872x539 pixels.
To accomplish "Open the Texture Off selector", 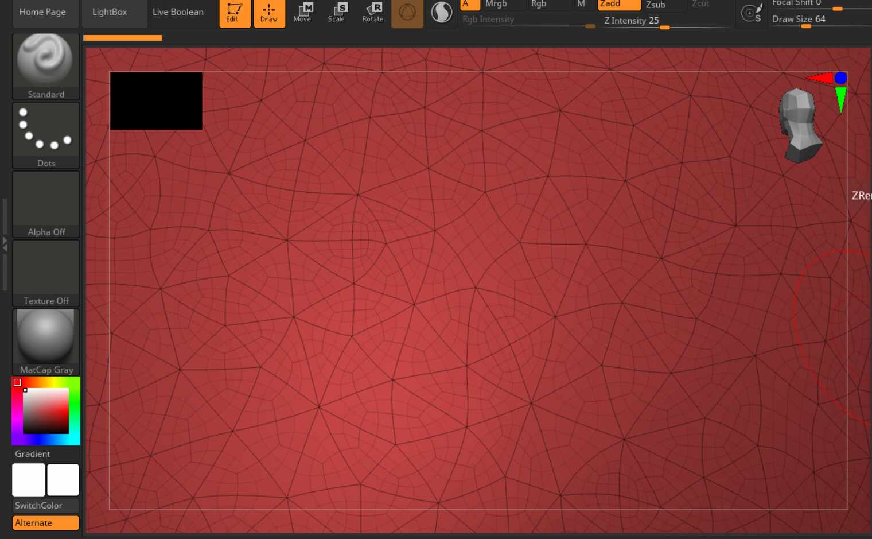I will pyautogui.click(x=46, y=273).
